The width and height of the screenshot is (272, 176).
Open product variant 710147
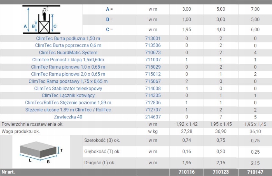[x=255, y=172]
